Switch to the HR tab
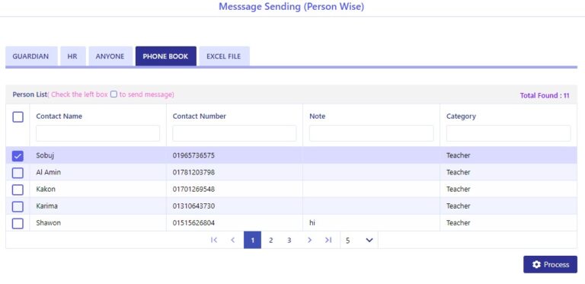Viewport: 585px width, 284px height. (x=72, y=56)
